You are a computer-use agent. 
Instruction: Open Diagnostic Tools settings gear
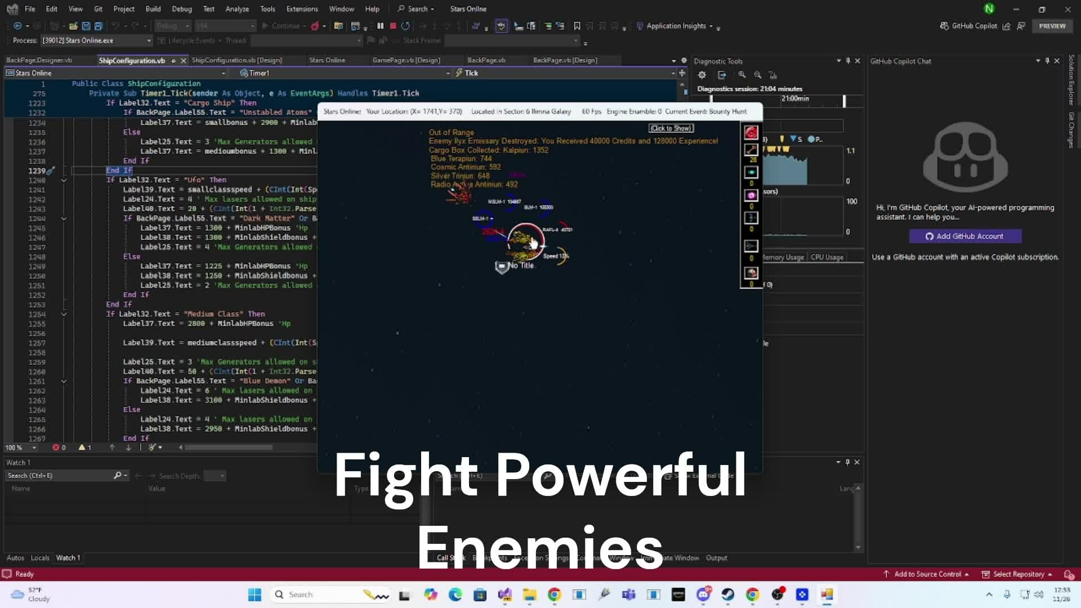(x=702, y=75)
